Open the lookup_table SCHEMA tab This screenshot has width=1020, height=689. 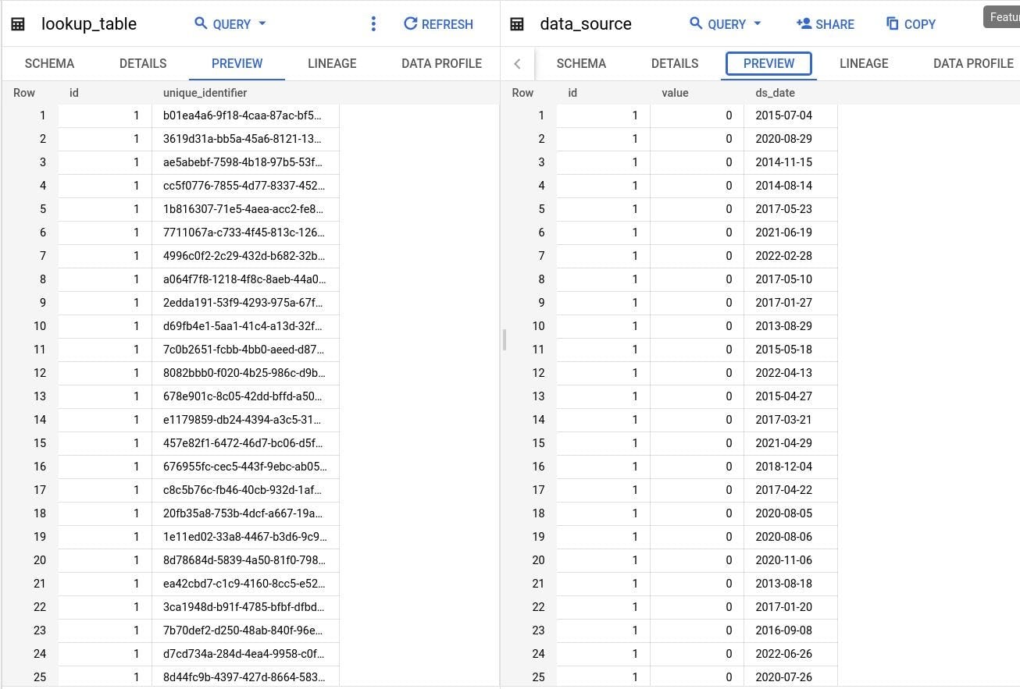[x=49, y=63]
